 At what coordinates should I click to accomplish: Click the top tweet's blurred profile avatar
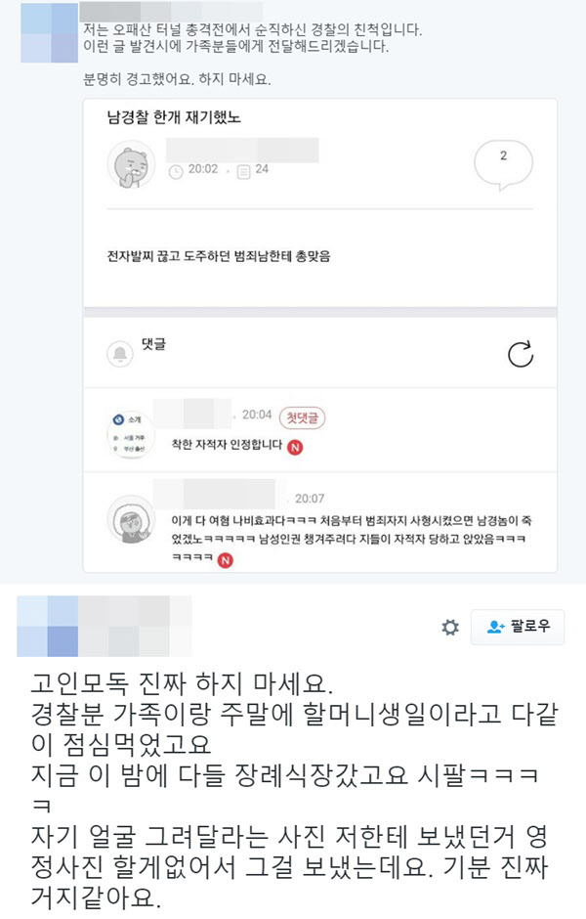click(49, 33)
